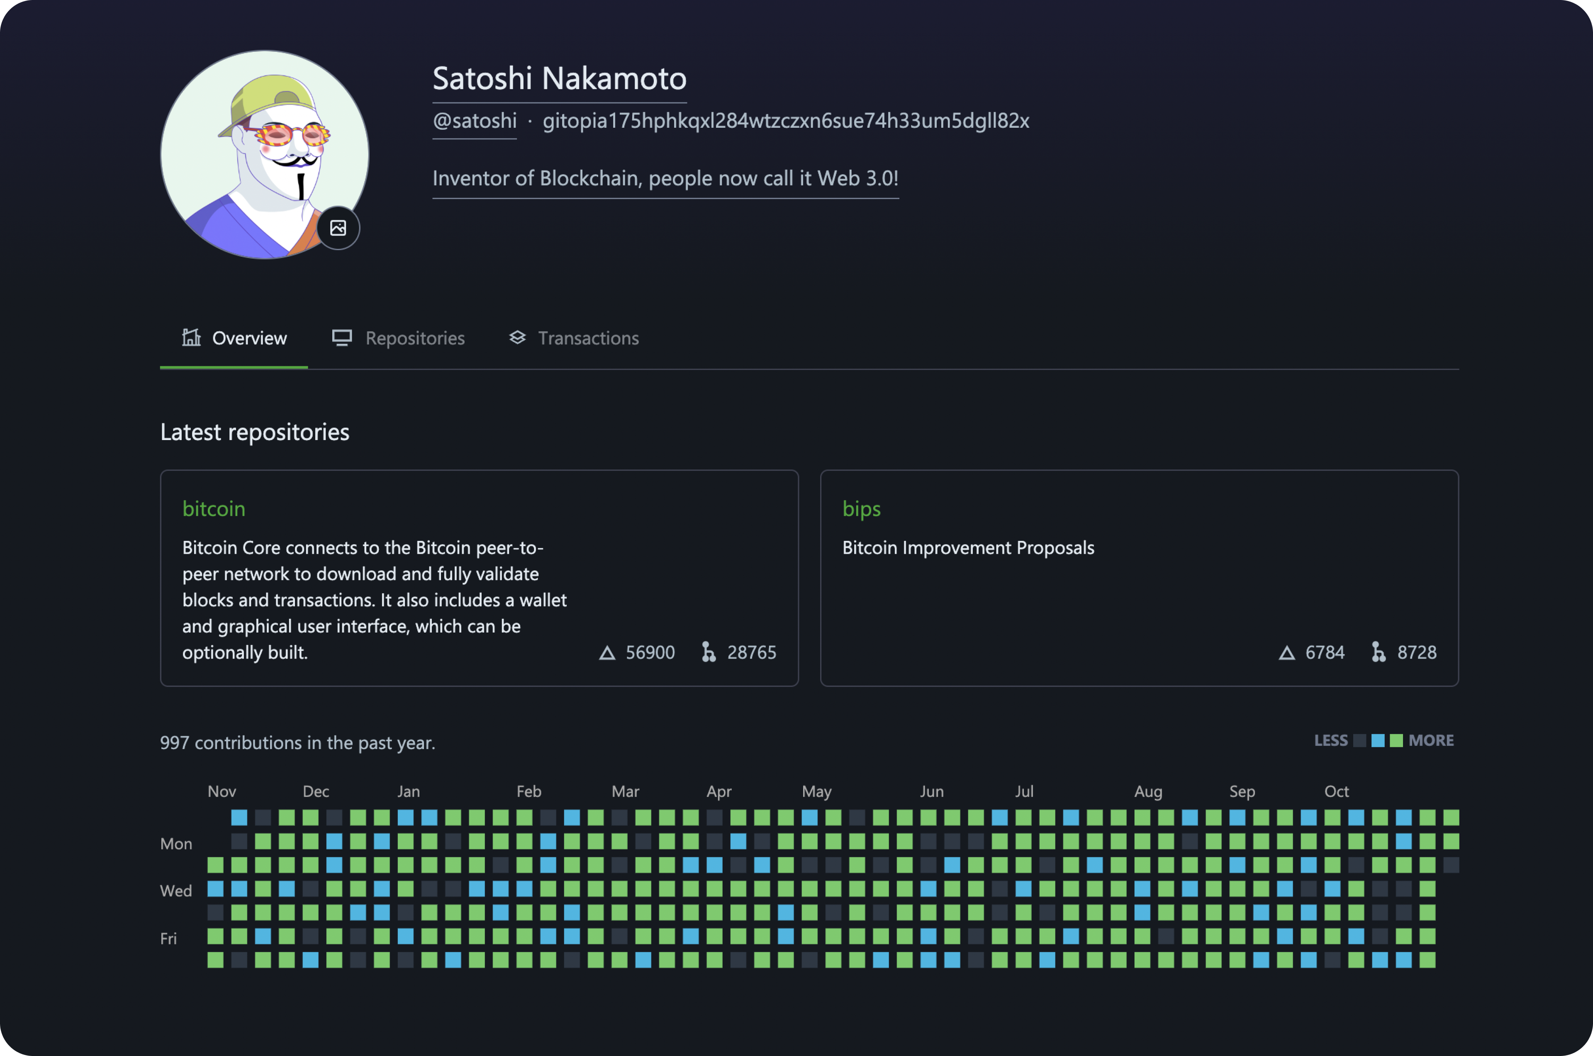
Task: Open the Repositories tab
Action: tap(398, 338)
